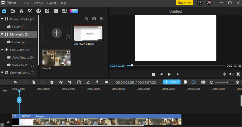Open preview settings gear icon
This screenshot has height=127, width=242.
pyautogui.click(x=224, y=74)
